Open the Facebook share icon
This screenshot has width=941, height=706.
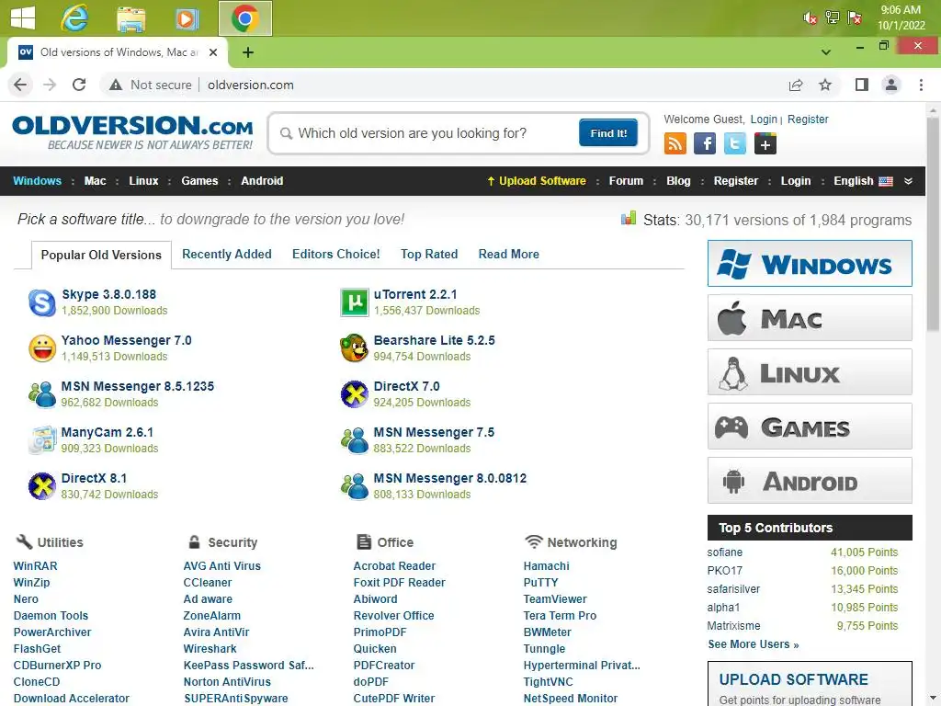pos(705,144)
